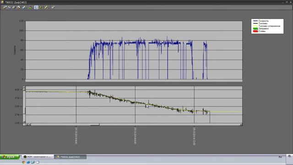Toggle the highlighted framed toolbar button
The image size is (293, 165).
(x=36, y=7)
